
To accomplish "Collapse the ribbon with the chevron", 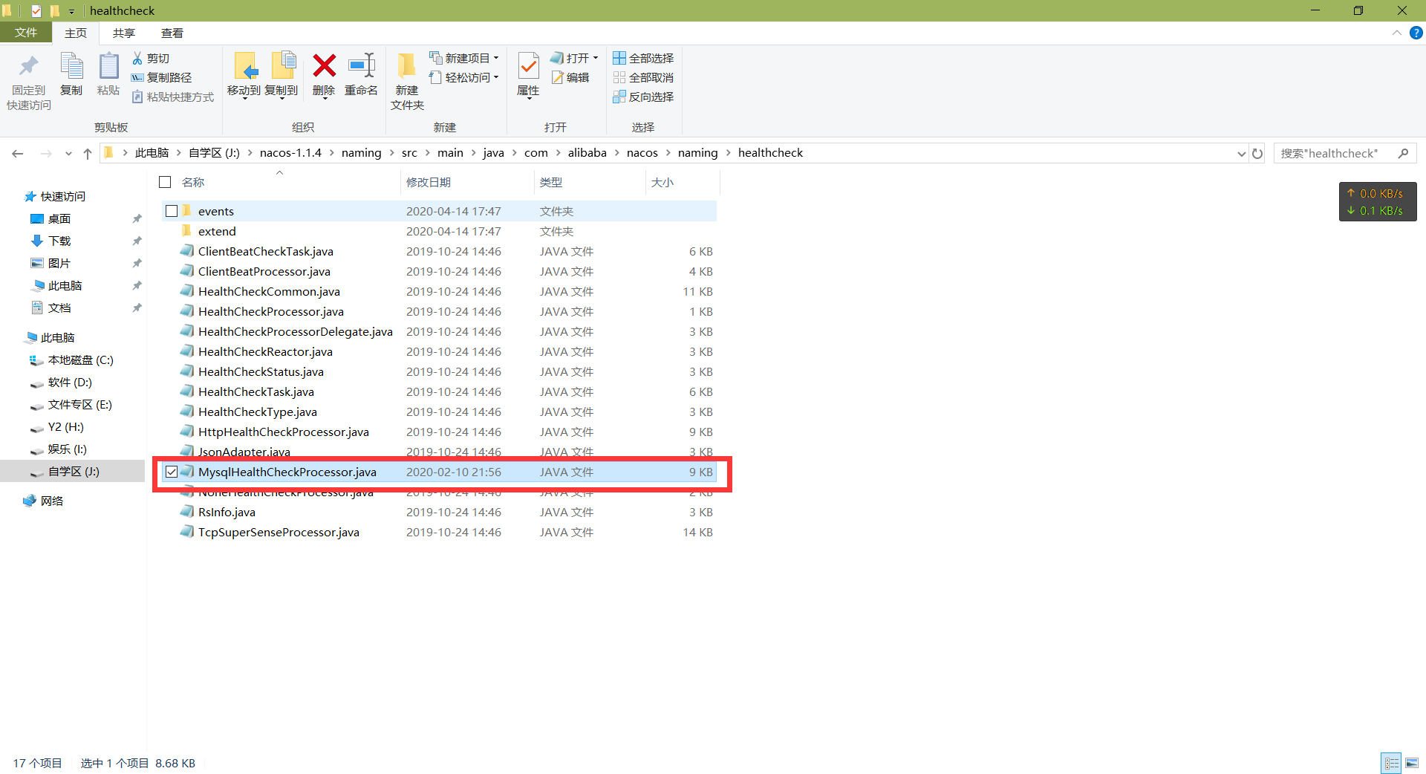I will [x=1397, y=33].
